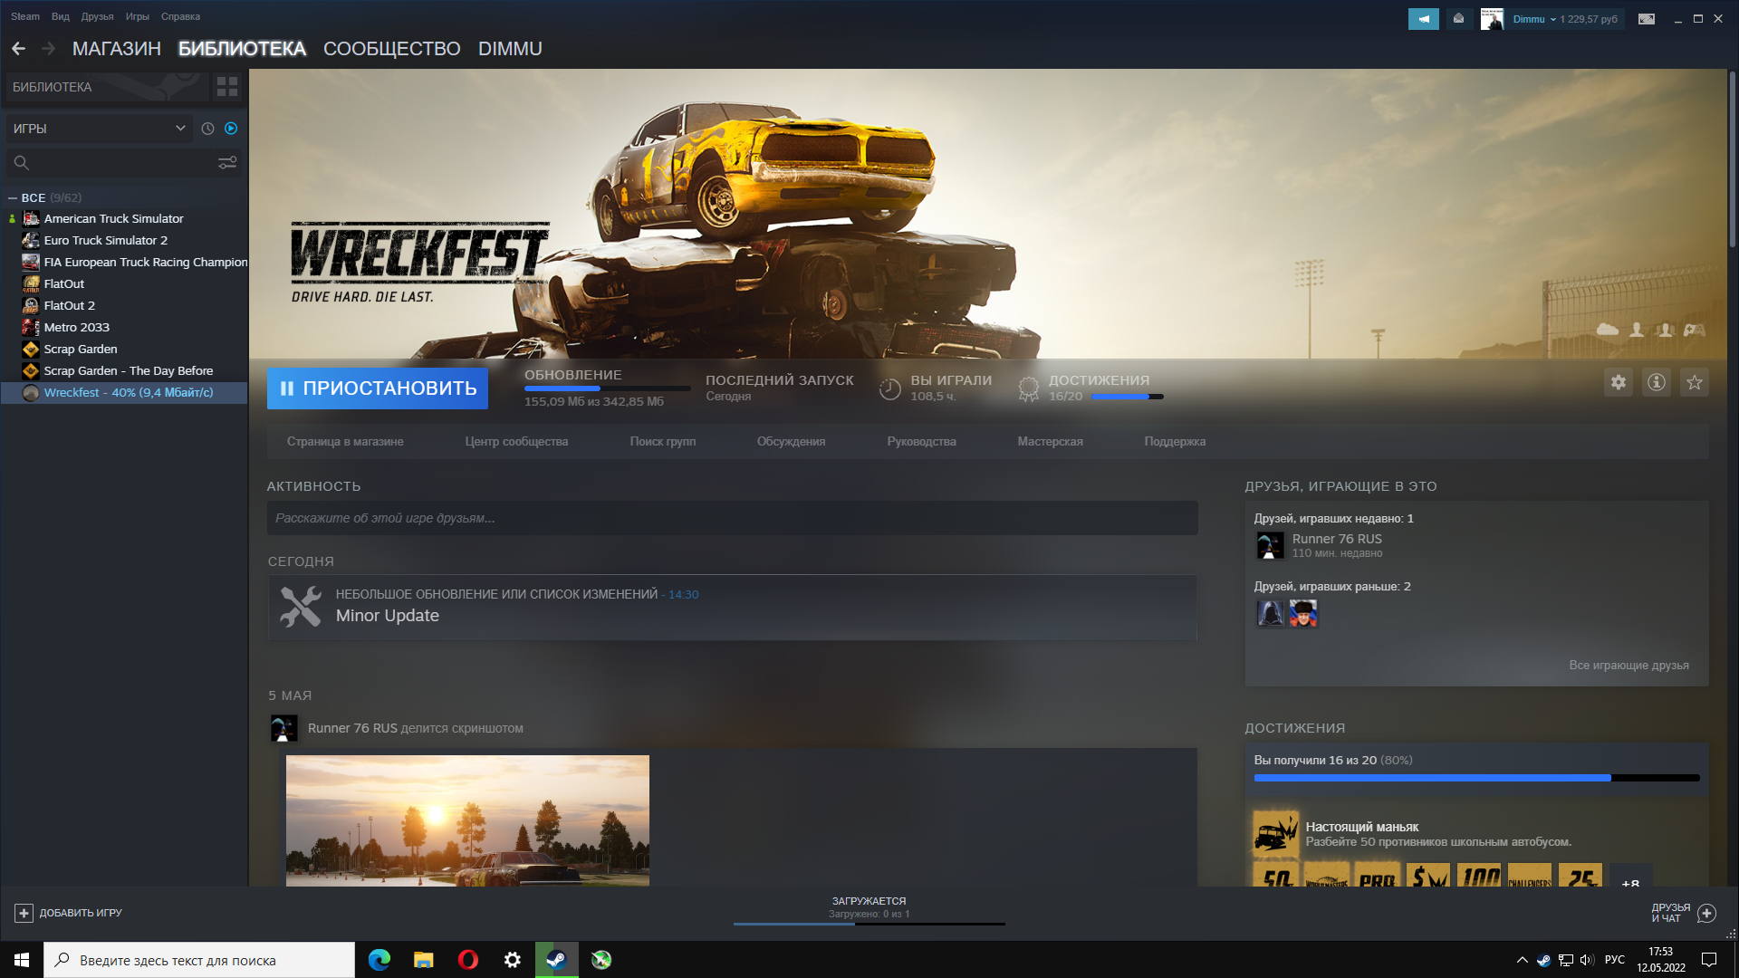Screen dimensions: 1739x978
Task: Collapse the Все games group
Action: pos(13,197)
